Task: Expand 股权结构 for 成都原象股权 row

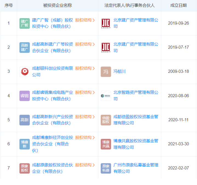Action: 85,165
